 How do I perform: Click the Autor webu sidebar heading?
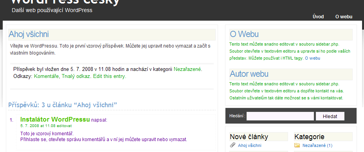[x=249, y=74]
